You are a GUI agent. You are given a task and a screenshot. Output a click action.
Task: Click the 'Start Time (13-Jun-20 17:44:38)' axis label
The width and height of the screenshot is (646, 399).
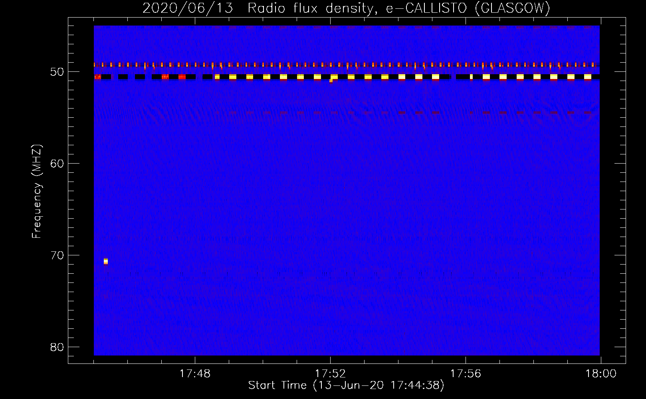click(x=346, y=385)
